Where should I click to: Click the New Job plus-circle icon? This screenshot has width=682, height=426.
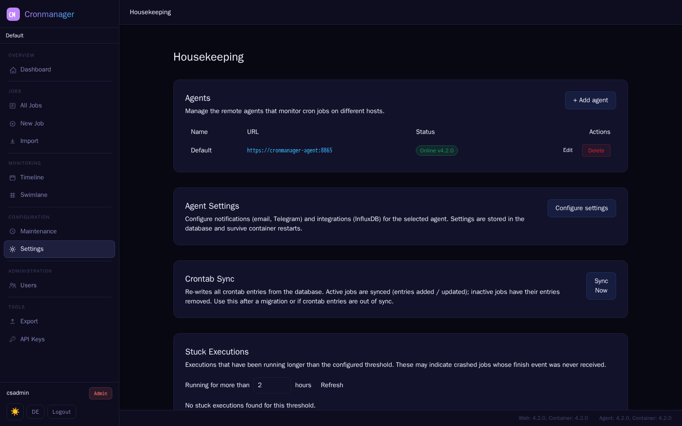pyautogui.click(x=13, y=124)
